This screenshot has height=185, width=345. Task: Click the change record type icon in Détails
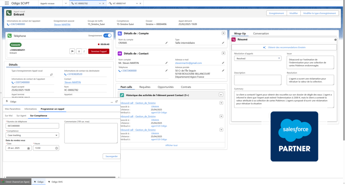(x=51, y=75)
